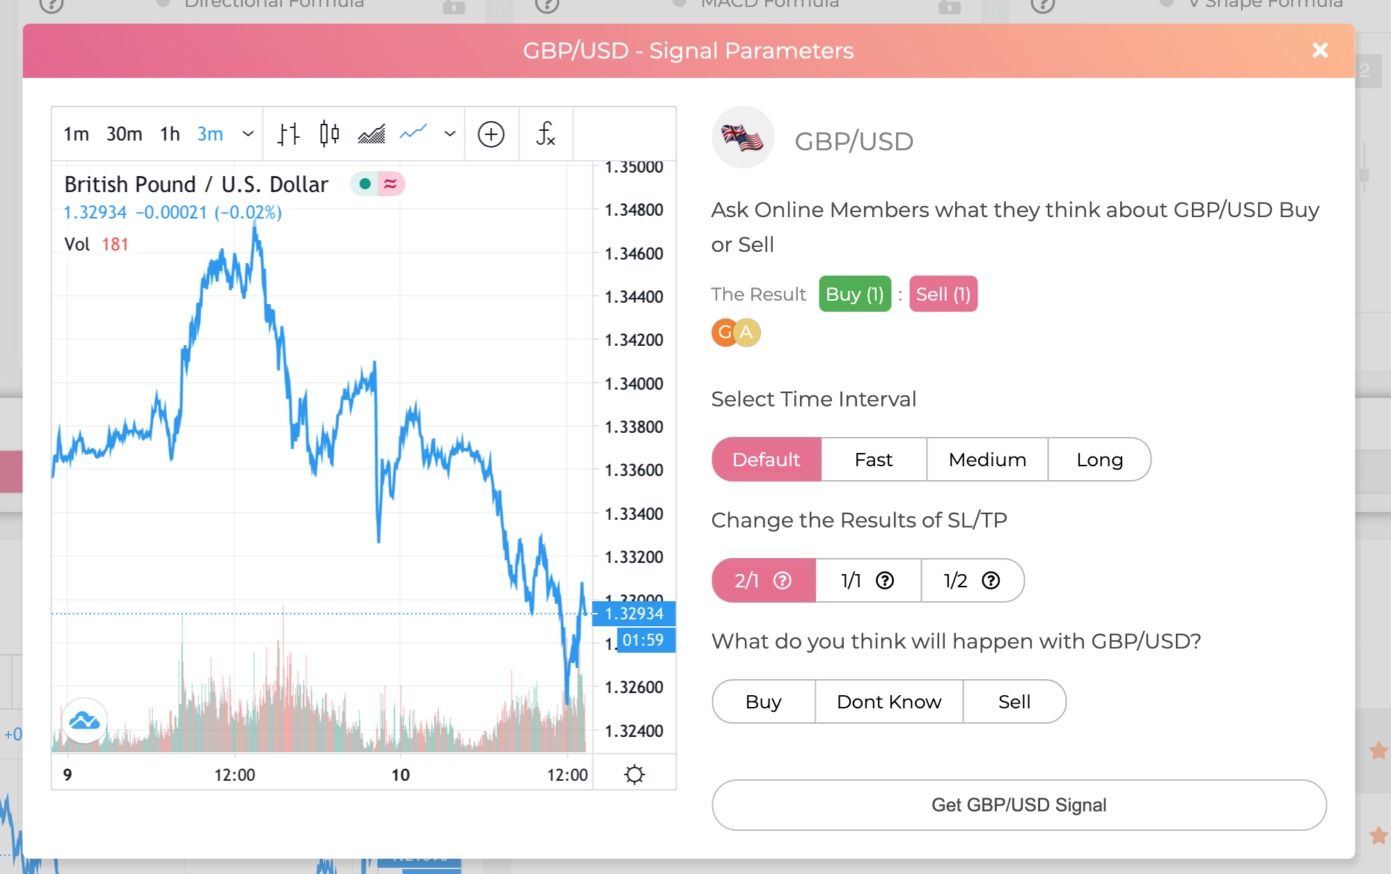Close the Signal Parameters dialog
The image size is (1391, 874).
coord(1319,50)
